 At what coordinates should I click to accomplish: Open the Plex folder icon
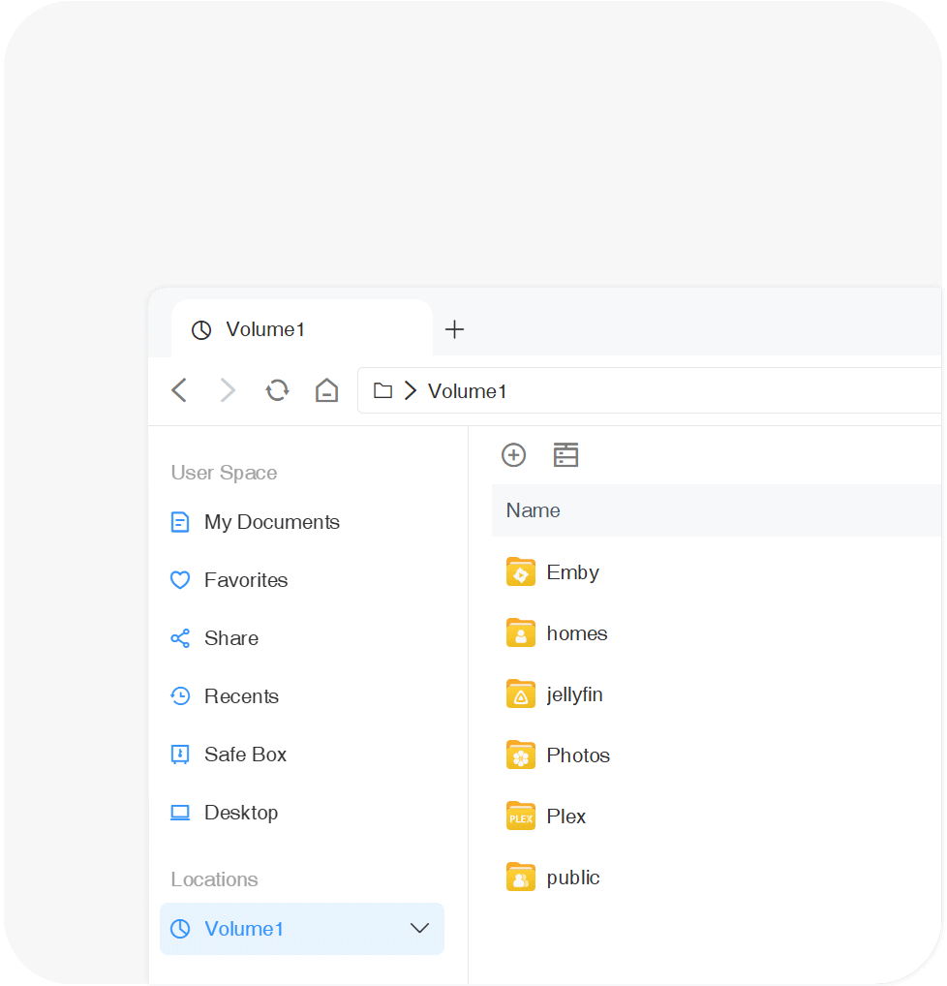pyautogui.click(x=521, y=817)
